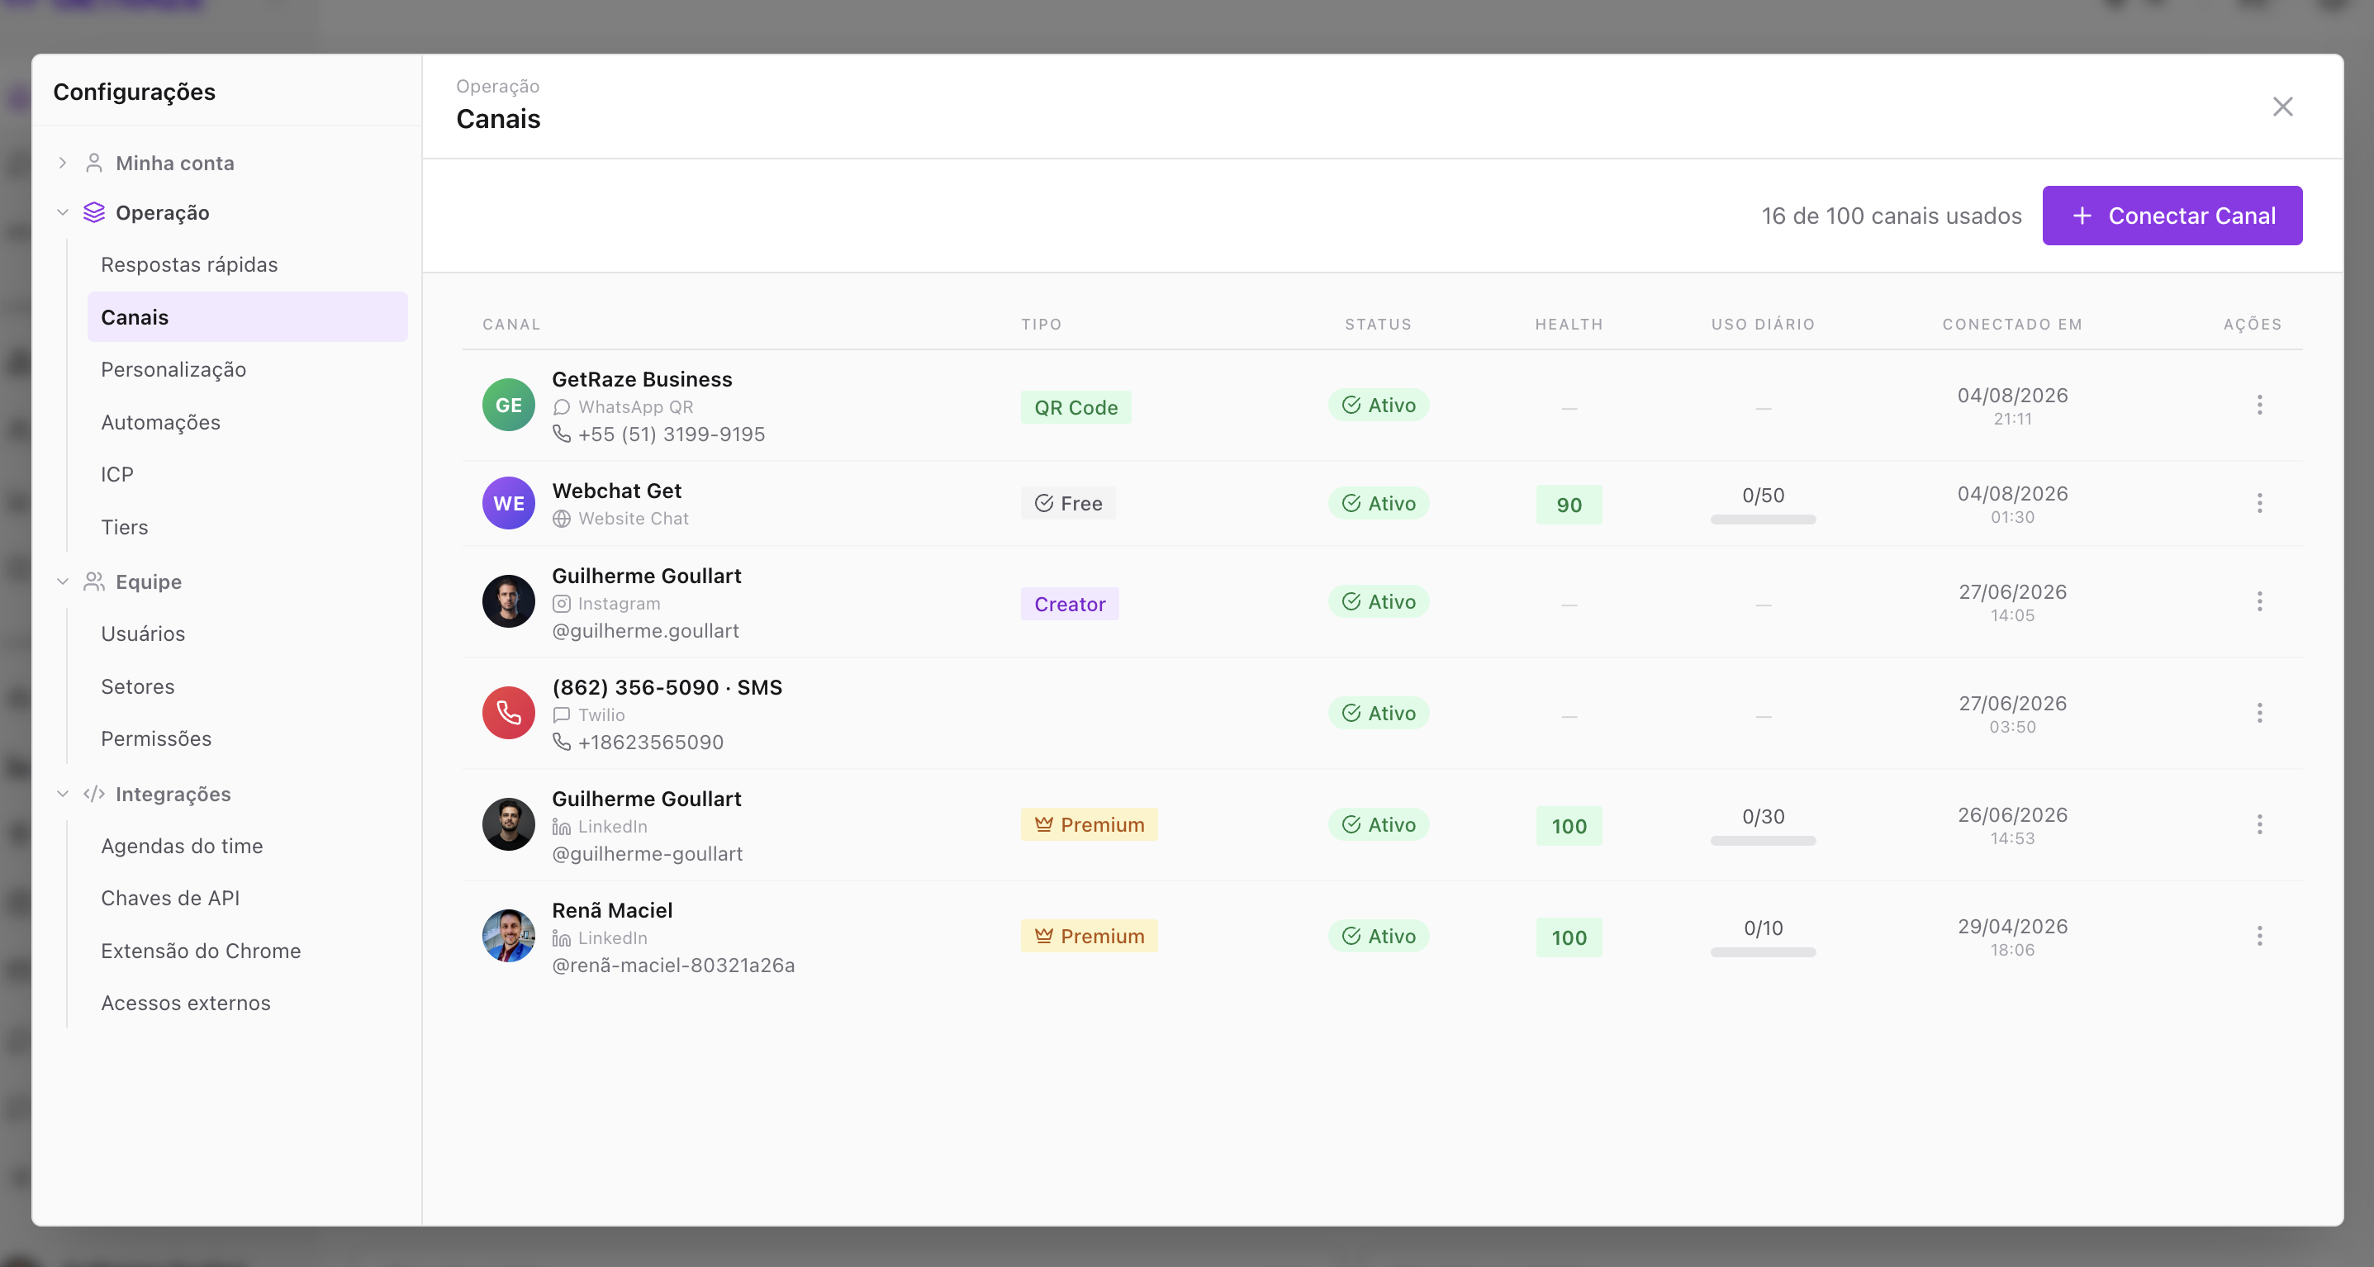Click the red phone avatar of SMS channel
This screenshot has width=2374, height=1267.
509,714
